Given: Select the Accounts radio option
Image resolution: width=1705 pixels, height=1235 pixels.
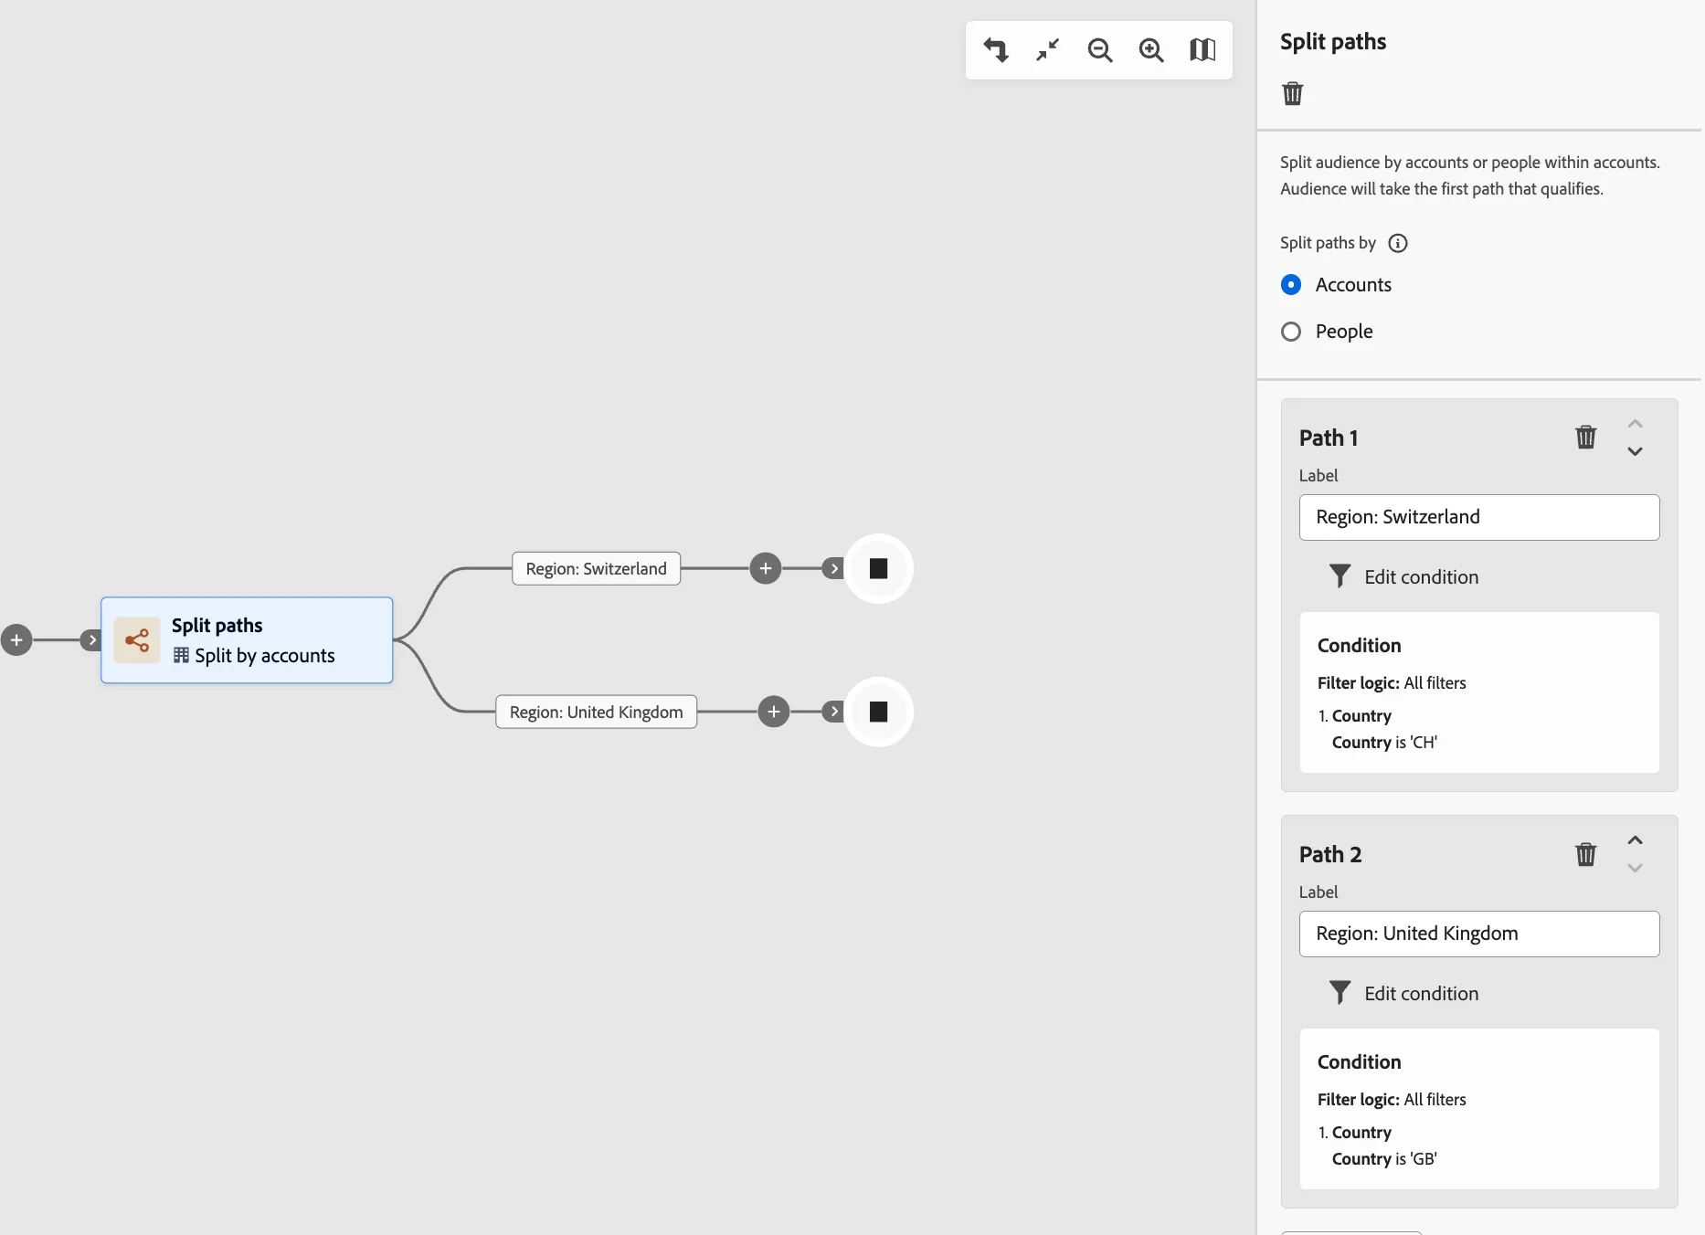Looking at the screenshot, I should point(1291,285).
